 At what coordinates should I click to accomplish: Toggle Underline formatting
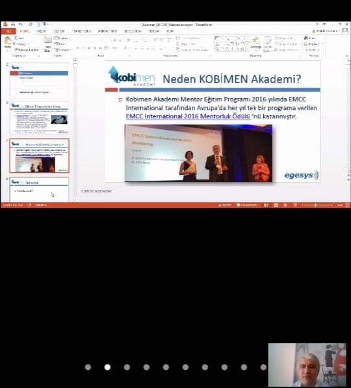(89, 48)
